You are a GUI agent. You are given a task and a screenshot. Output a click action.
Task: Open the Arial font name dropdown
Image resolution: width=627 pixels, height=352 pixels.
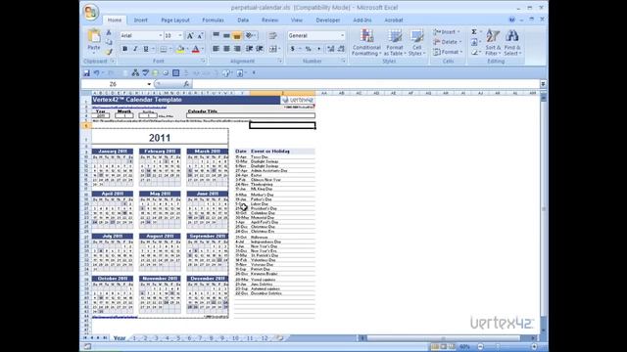(x=161, y=36)
